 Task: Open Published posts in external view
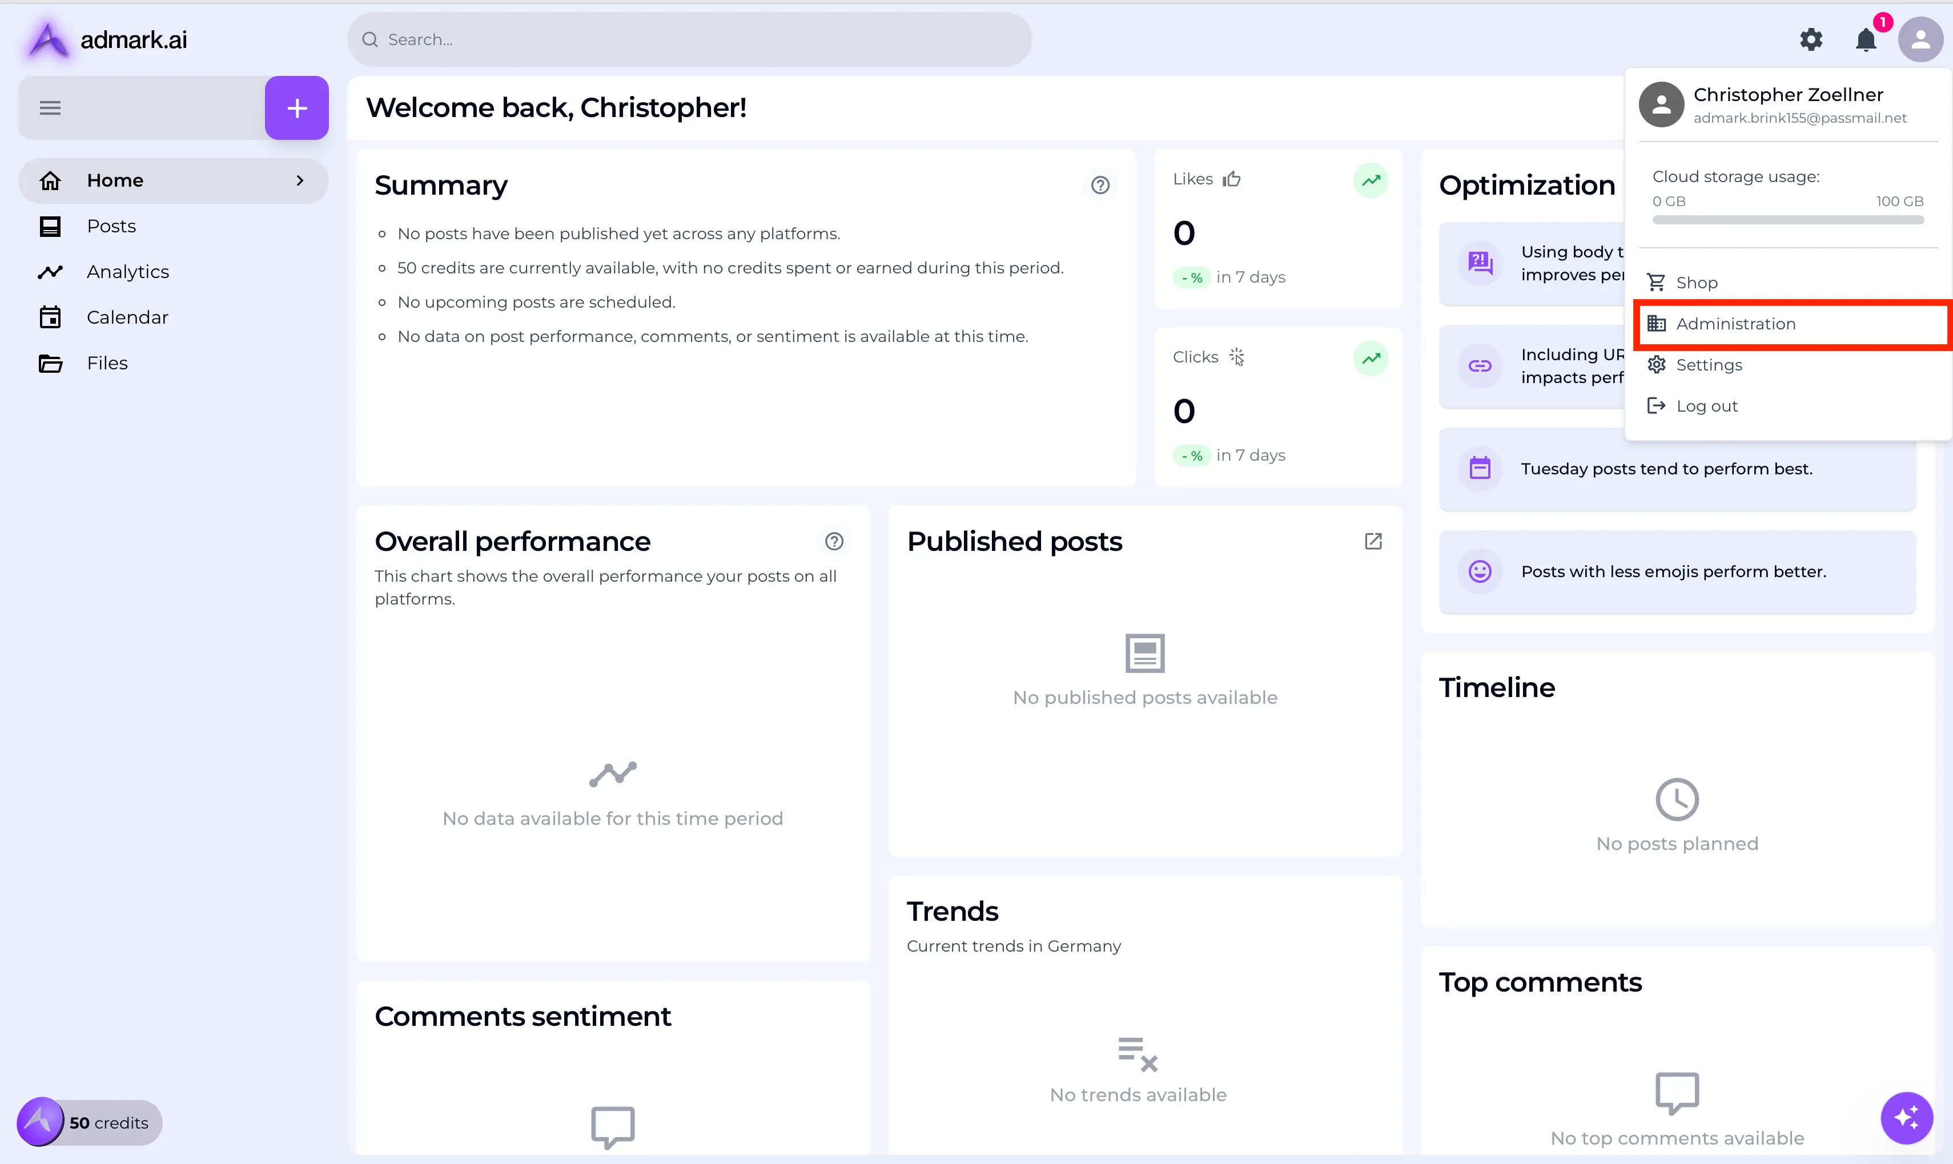click(1372, 541)
